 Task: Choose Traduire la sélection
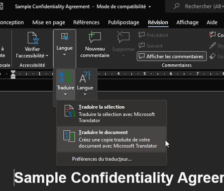click(x=112, y=113)
